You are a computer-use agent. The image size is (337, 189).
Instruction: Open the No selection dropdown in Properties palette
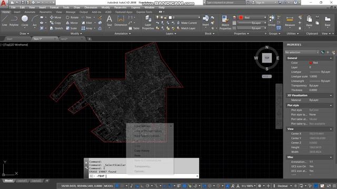tap(302, 52)
